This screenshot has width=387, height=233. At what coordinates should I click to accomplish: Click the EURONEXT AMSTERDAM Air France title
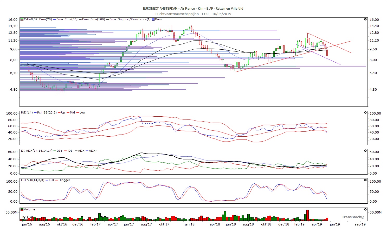pos(193,8)
